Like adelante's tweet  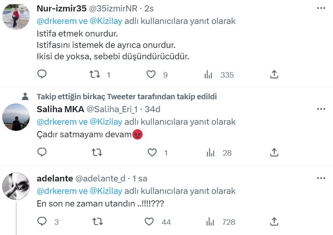point(149,222)
